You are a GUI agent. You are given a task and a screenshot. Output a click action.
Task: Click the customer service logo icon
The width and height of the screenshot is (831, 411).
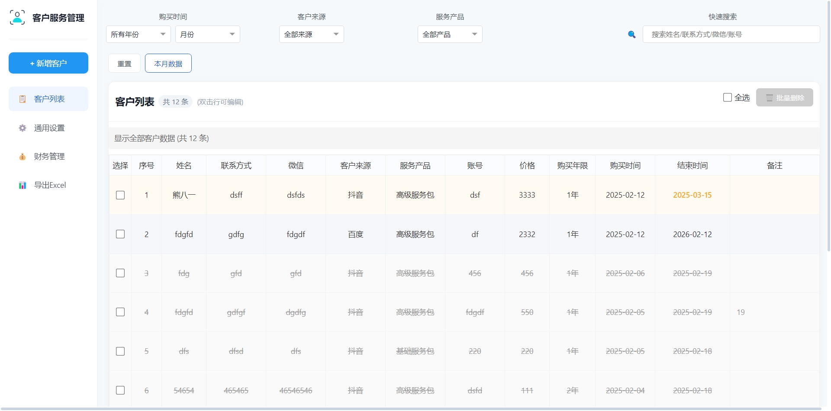[17, 17]
